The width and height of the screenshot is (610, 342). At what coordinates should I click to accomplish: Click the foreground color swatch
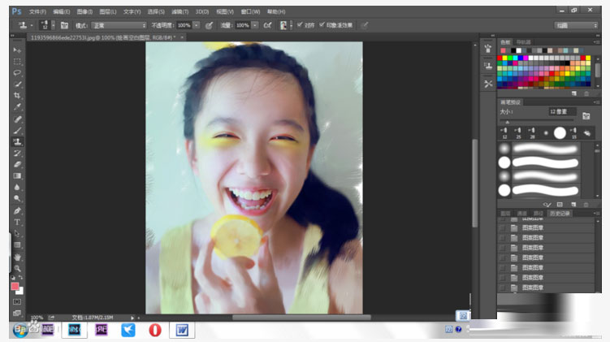[x=15, y=287]
